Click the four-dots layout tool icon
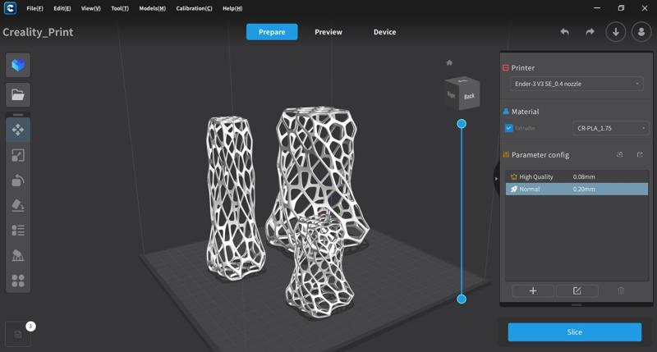Image resolution: width=657 pixels, height=352 pixels. point(18,281)
